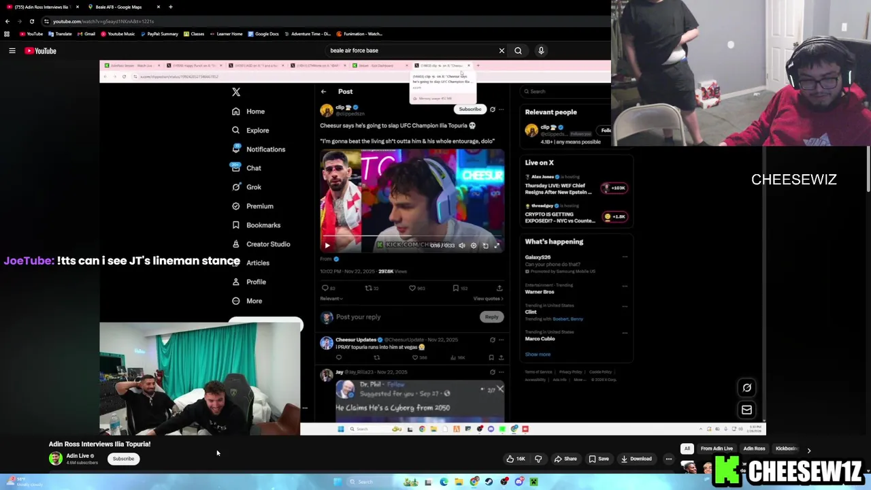Click the YouTube search magnifier button
871x490 pixels.
click(518, 50)
